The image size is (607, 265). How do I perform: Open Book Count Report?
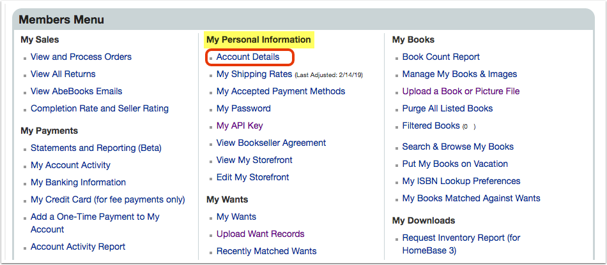point(441,57)
